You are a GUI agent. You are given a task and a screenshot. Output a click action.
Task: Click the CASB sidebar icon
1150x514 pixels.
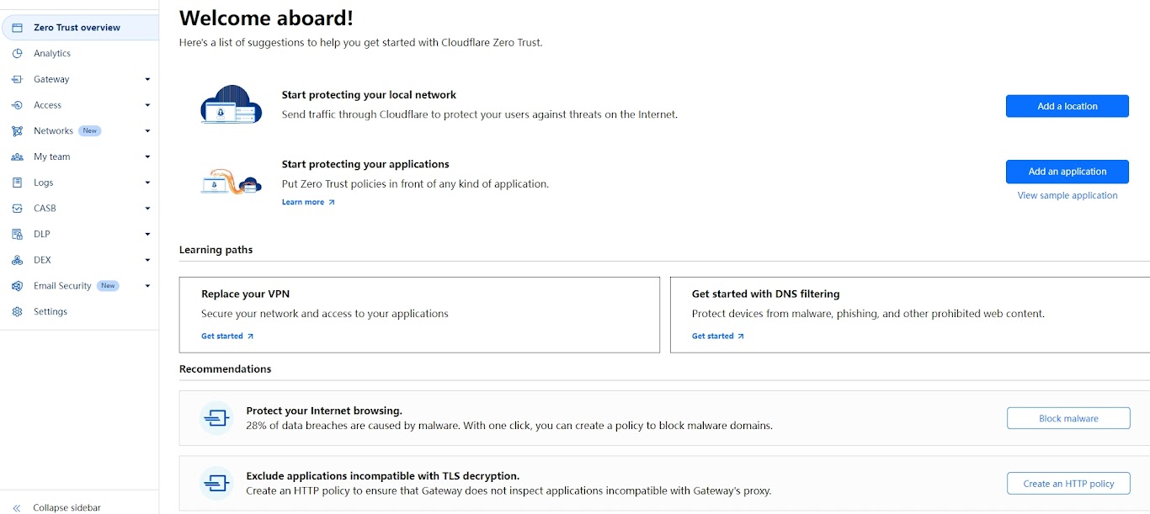tap(17, 209)
